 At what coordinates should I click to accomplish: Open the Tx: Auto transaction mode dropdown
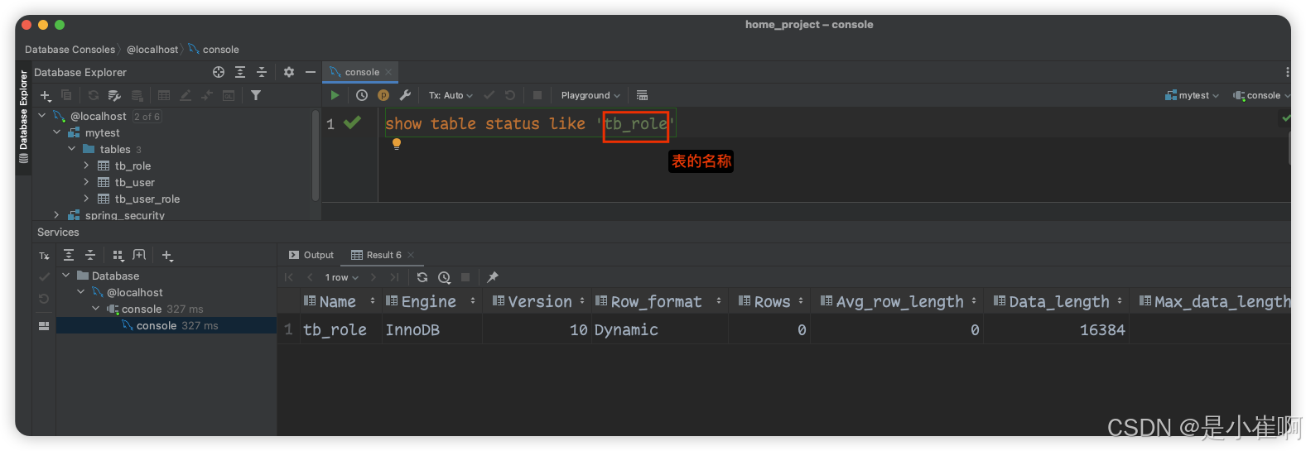451,95
